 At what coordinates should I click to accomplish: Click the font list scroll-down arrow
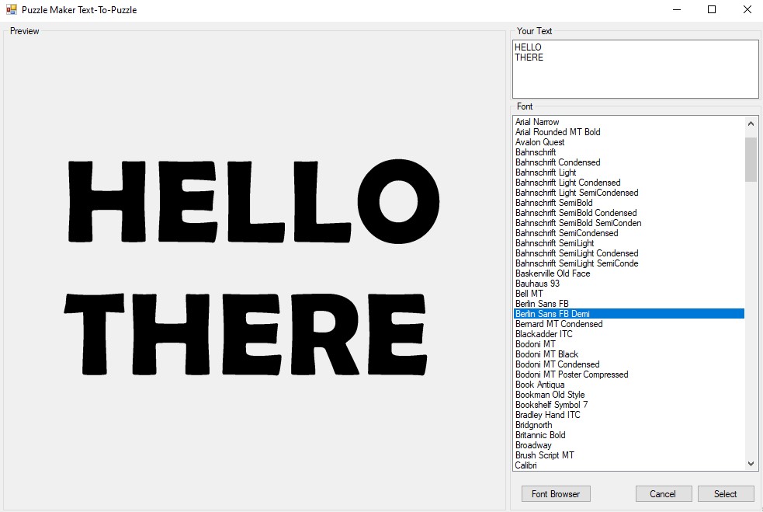coord(750,463)
